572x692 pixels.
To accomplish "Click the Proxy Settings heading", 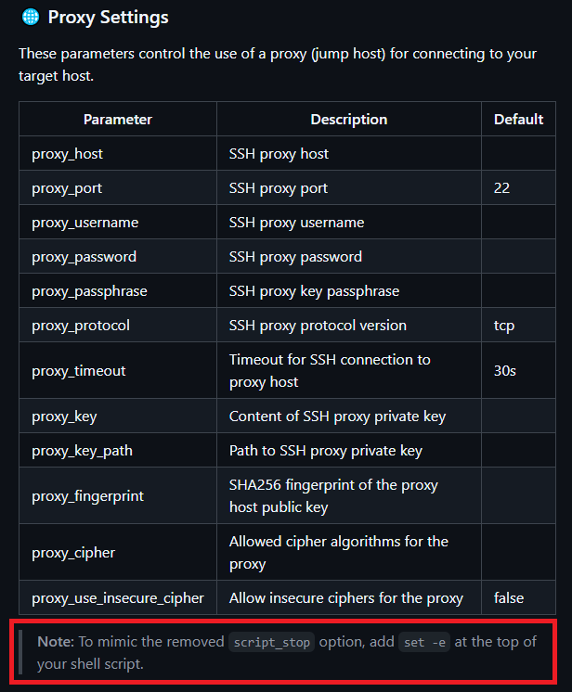I will pyautogui.click(x=109, y=18).
